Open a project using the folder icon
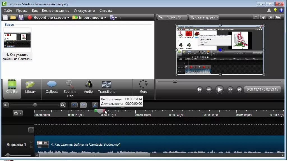 point(13,17)
